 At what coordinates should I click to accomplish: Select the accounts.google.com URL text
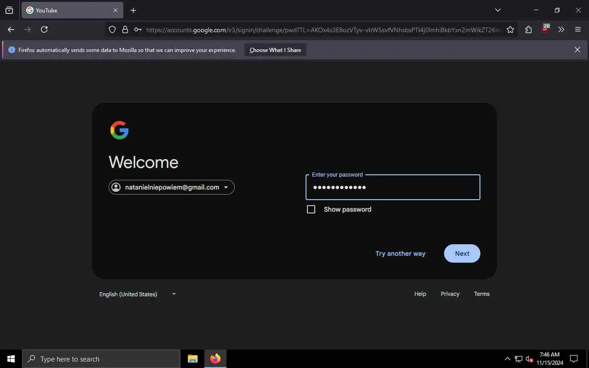coord(323,30)
